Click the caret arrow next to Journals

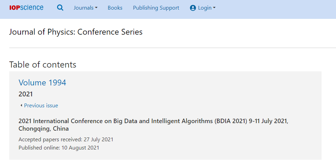click(x=96, y=8)
